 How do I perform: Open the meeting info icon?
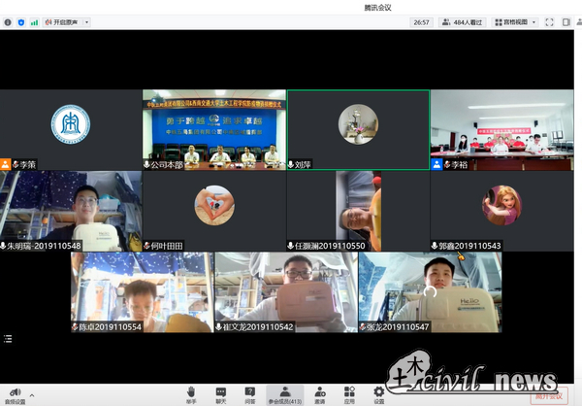click(x=8, y=21)
